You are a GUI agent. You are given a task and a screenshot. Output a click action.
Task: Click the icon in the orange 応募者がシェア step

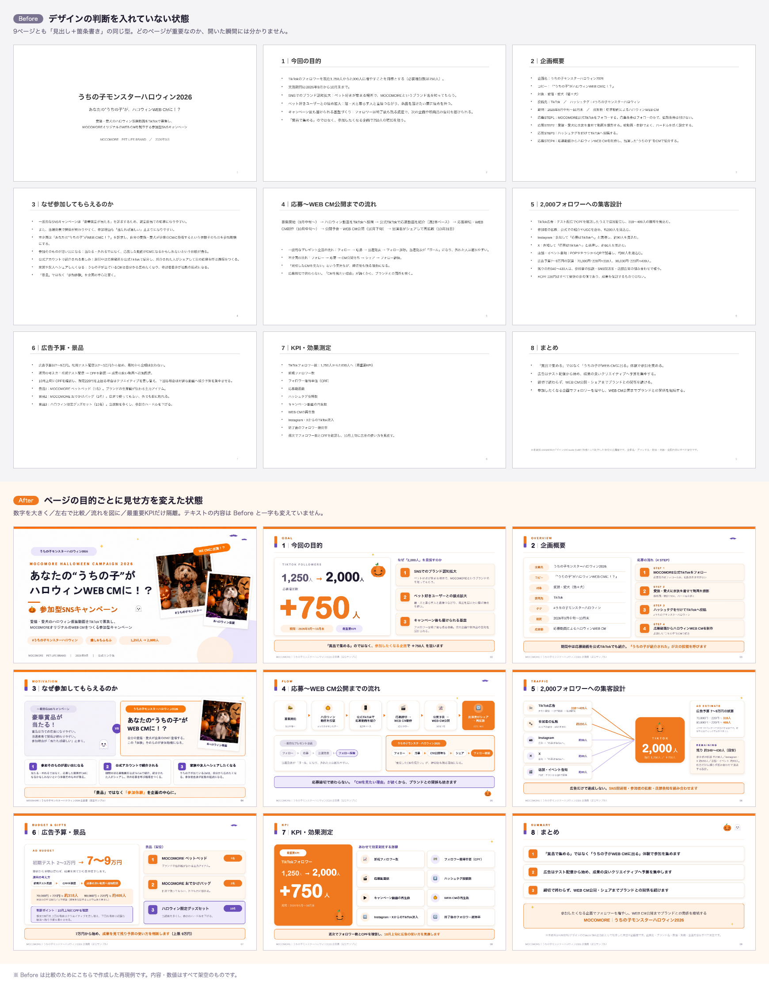pos(478,708)
